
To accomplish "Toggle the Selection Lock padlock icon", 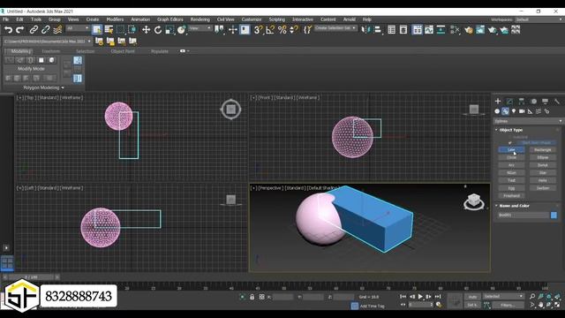I will (x=252, y=297).
